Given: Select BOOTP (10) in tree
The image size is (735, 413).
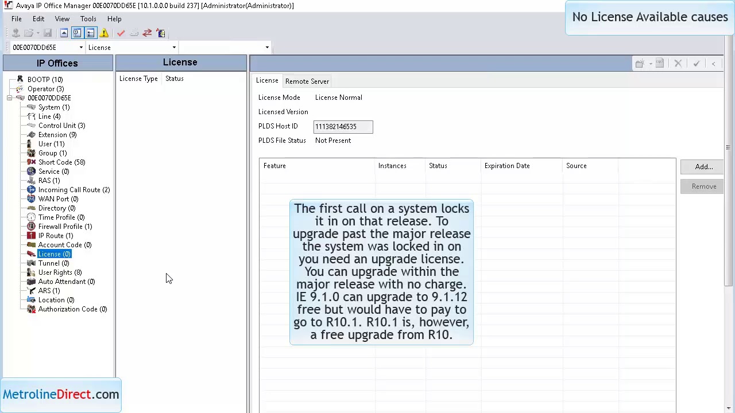Looking at the screenshot, I should point(45,80).
